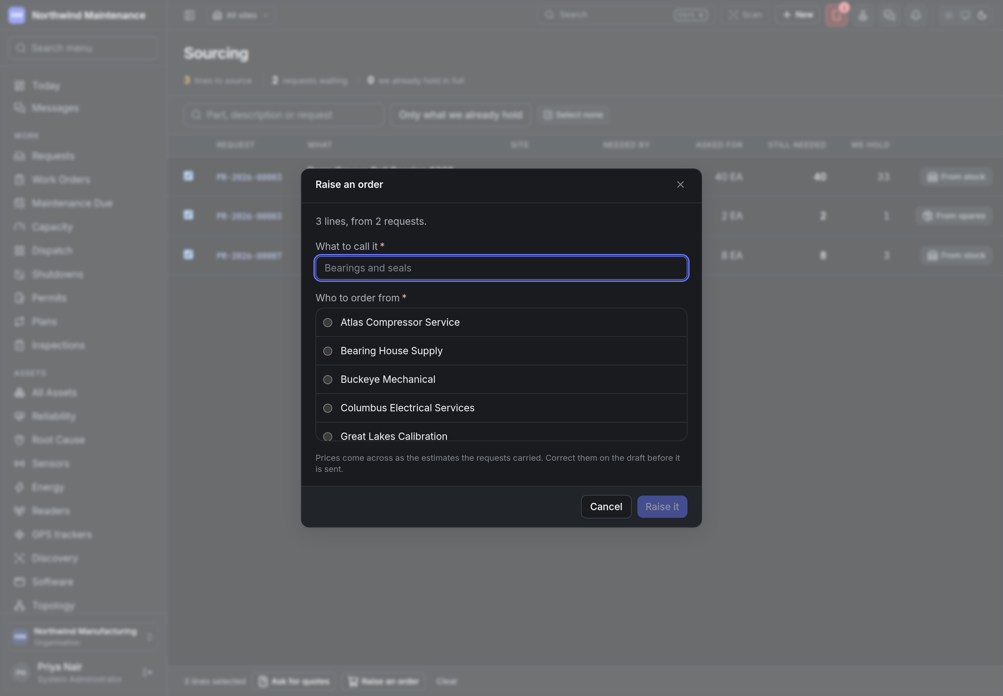Click the Root Cause sidebar icon

click(19, 440)
